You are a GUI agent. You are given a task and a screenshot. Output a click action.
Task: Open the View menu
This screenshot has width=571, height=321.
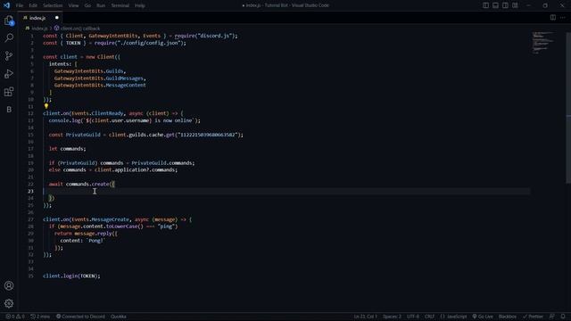[x=73, y=5]
